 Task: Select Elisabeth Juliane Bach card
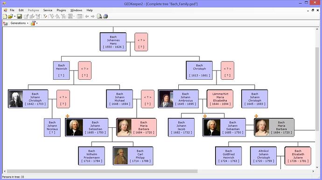coord(298,156)
